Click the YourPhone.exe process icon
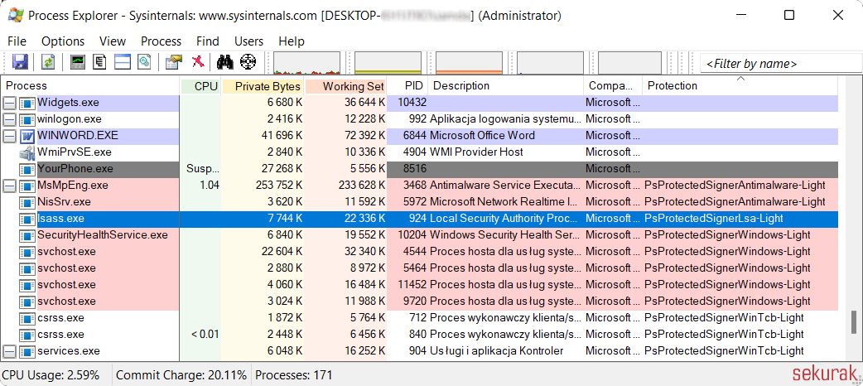 coord(27,169)
